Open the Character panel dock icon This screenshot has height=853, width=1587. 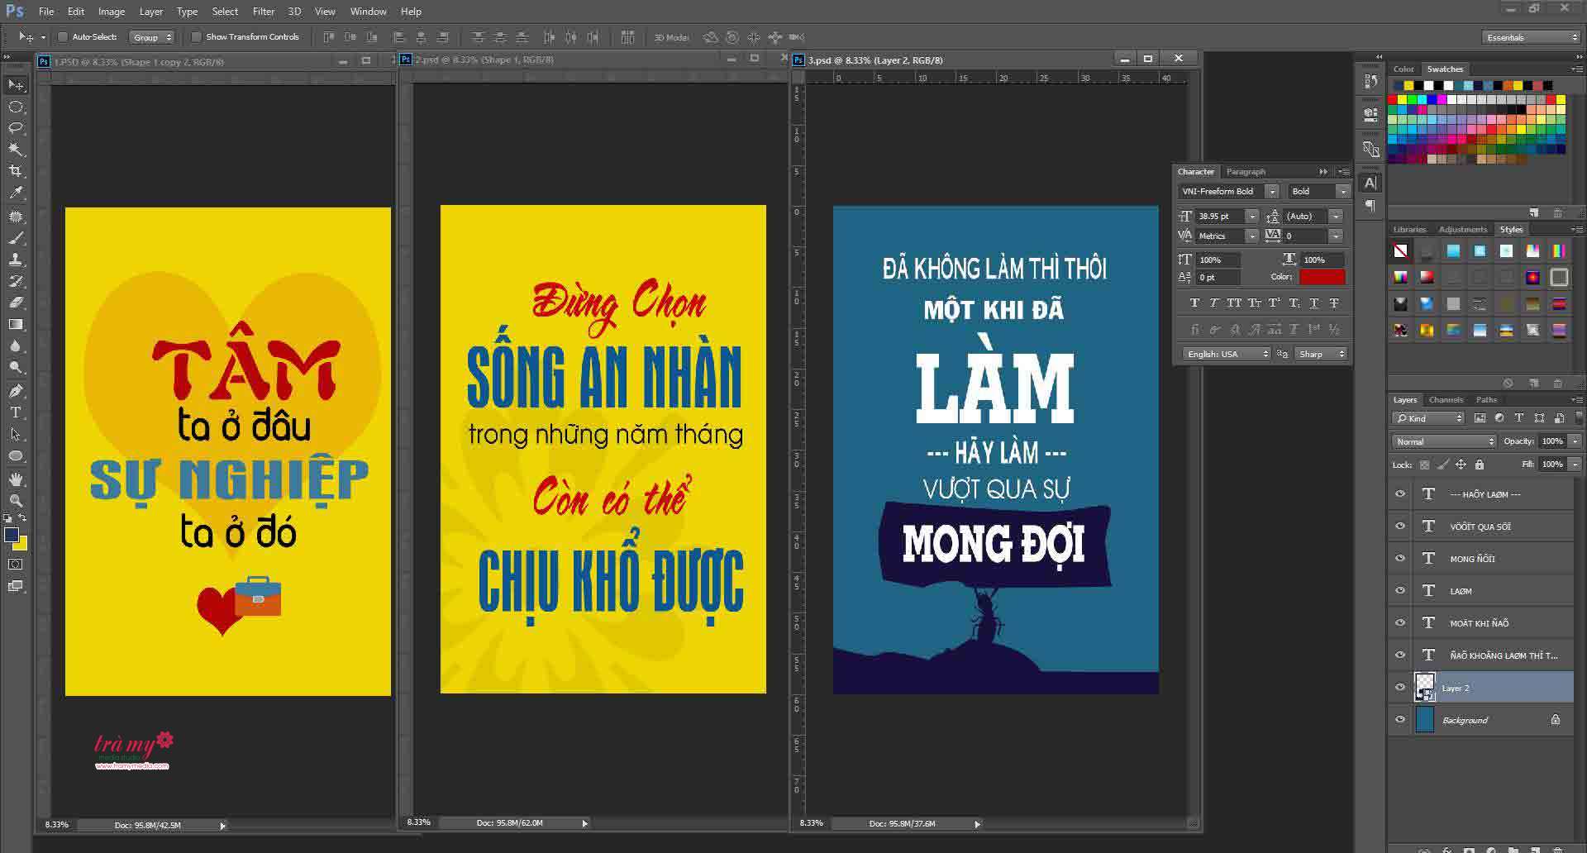click(x=1370, y=183)
